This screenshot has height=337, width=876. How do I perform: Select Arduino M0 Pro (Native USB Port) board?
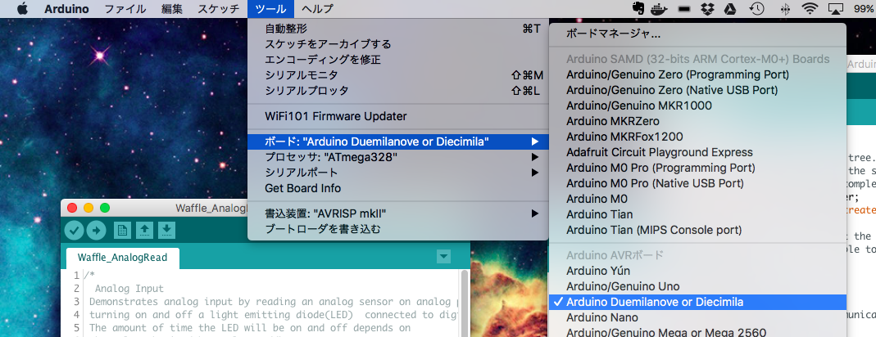[x=698, y=183]
